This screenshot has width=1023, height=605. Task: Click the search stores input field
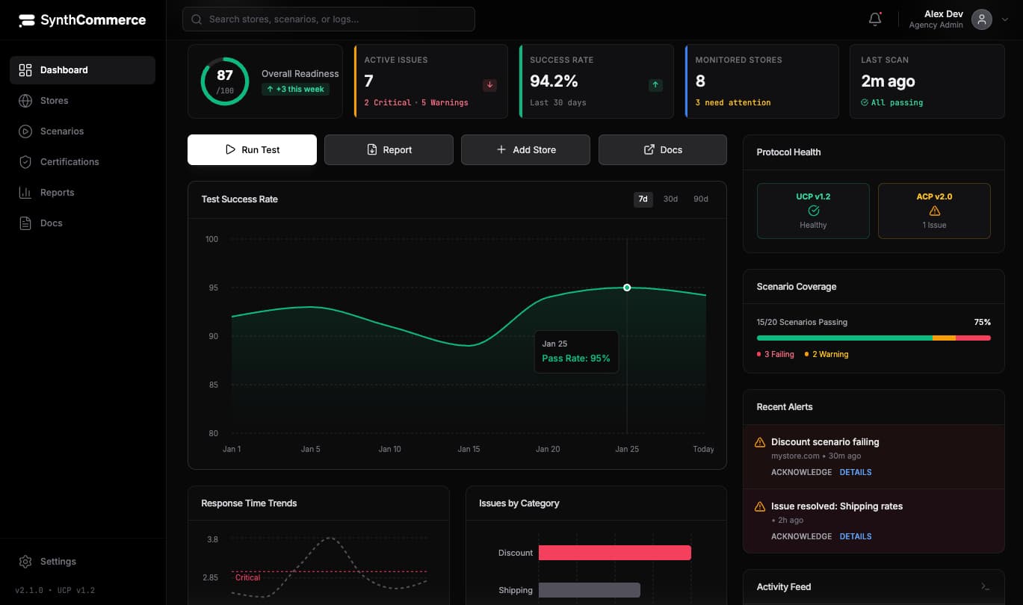pyautogui.click(x=328, y=19)
